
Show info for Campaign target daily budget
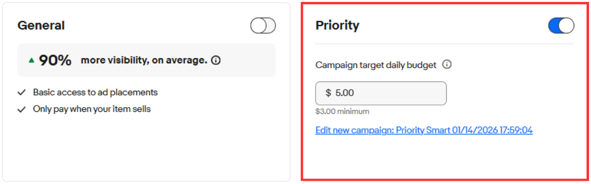pyautogui.click(x=447, y=64)
